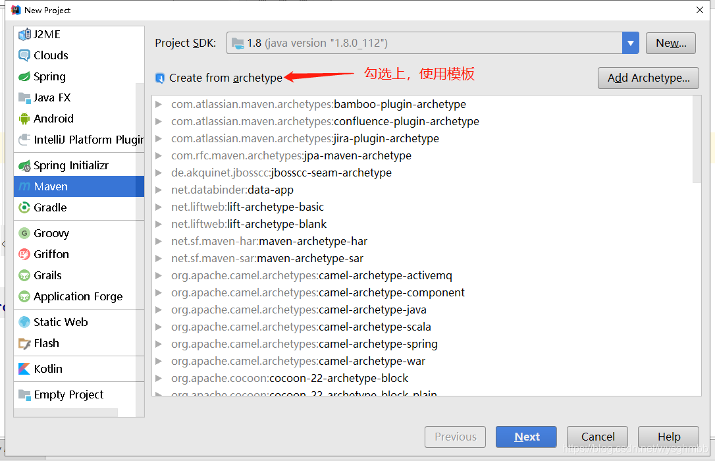This screenshot has height=461, width=715.
Task: Choose the Empty Project folder icon
Action: pyautogui.click(x=24, y=394)
